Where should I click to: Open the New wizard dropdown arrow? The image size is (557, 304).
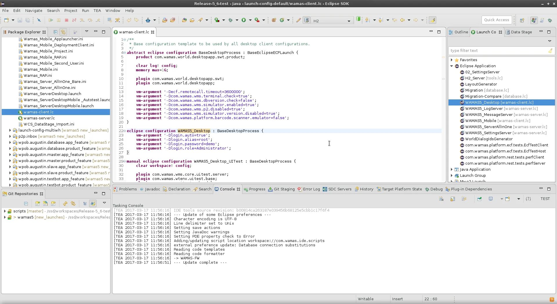click(13, 20)
